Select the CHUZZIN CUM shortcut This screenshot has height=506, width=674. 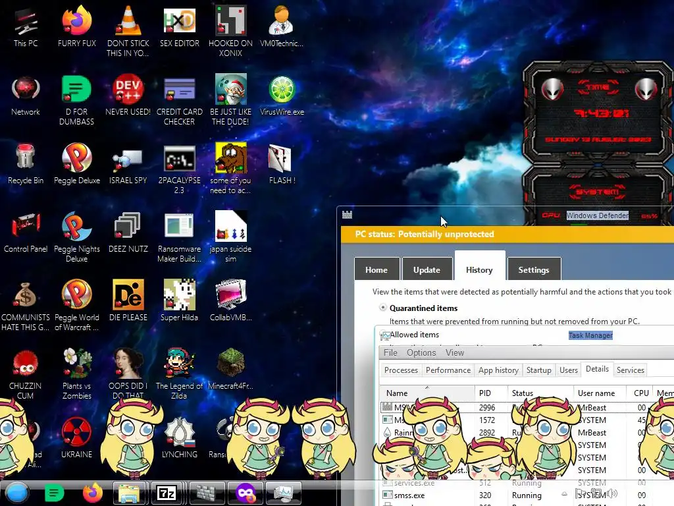click(26, 374)
